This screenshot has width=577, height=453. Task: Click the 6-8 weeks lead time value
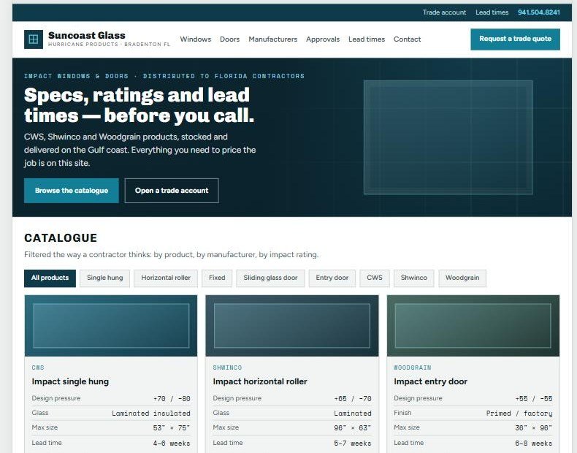pos(534,443)
